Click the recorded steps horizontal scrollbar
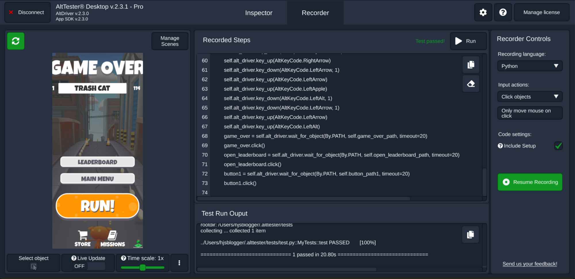The image size is (575, 279). (304, 199)
